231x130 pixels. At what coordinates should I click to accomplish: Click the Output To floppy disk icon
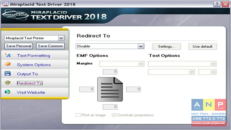(x=8, y=73)
